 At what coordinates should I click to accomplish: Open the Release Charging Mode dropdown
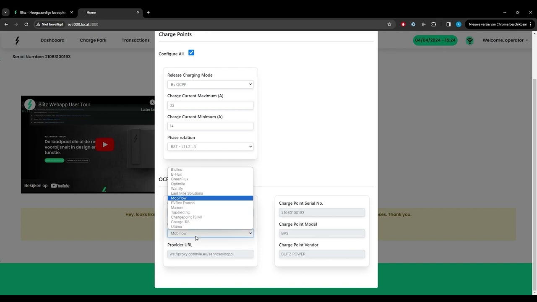(210, 84)
